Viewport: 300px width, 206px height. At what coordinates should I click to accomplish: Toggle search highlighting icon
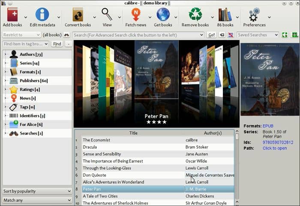[231, 35]
